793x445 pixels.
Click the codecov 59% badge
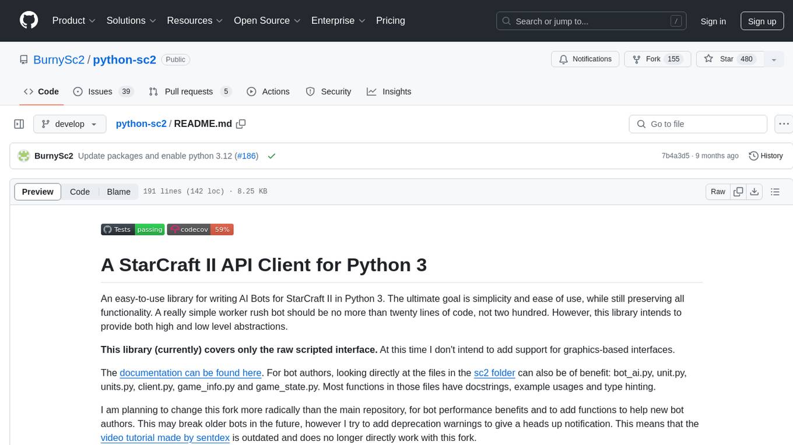[201, 229]
